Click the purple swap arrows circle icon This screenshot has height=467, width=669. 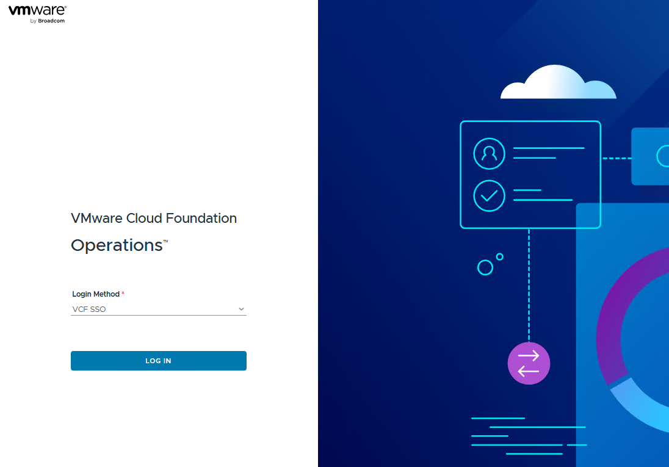(529, 363)
